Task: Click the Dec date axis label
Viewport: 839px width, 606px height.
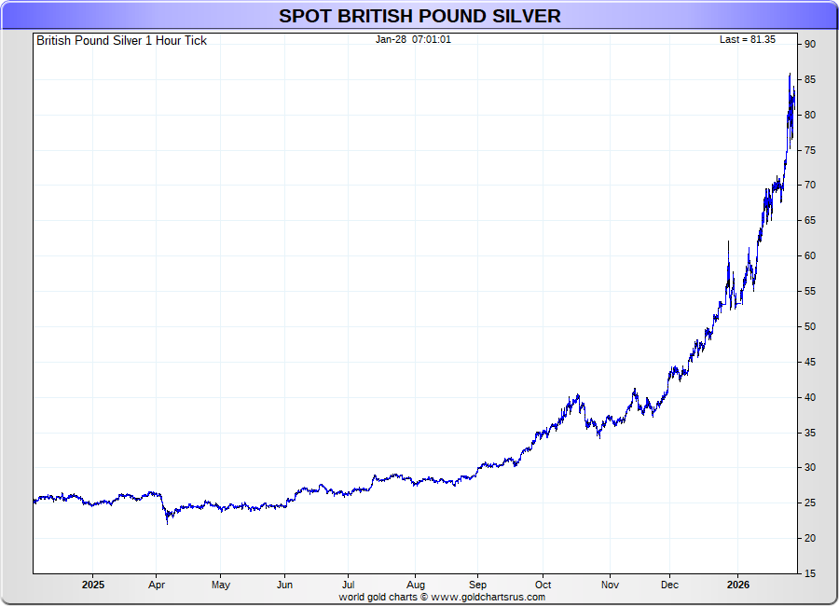Action: (669, 585)
